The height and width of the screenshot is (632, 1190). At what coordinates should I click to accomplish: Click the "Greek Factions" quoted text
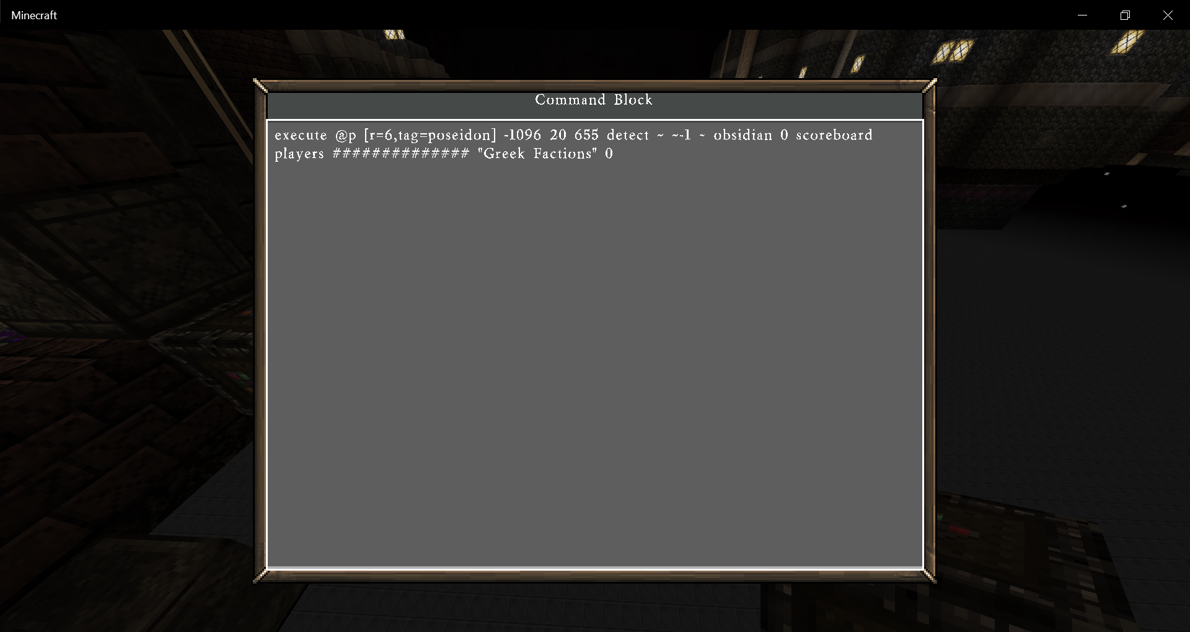coord(537,154)
